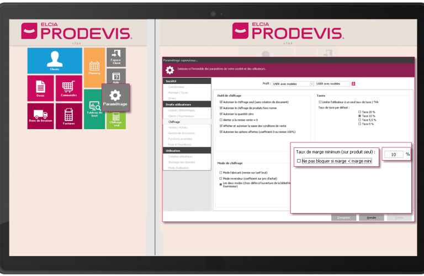The height and width of the screenshot is (276, 424).
Task: Click the 'Outil de chiffrage' group title
Action: point(229,95)
